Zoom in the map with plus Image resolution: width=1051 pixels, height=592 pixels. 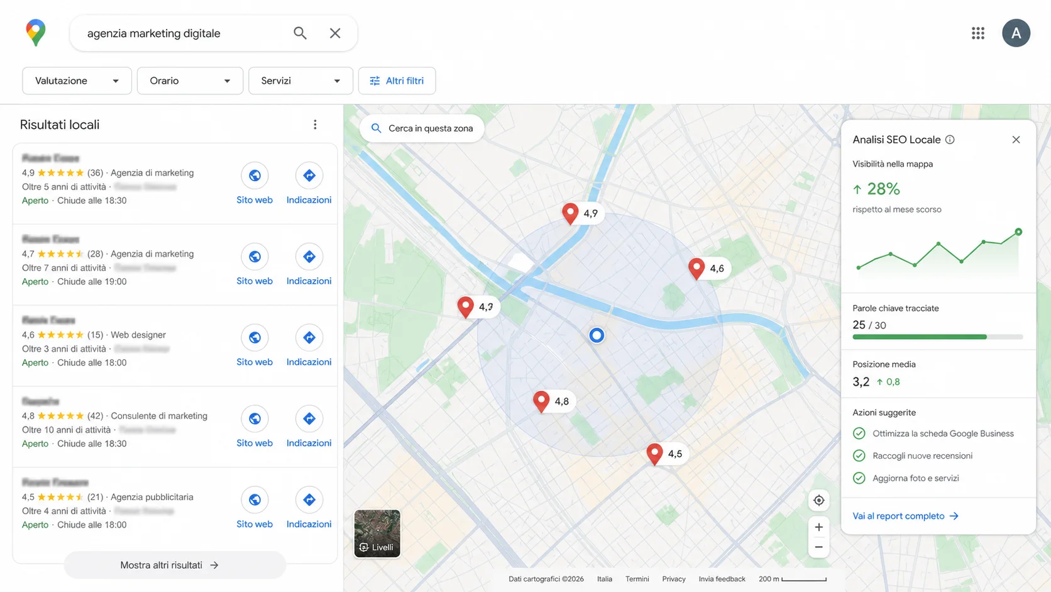(x=818, y=527)
